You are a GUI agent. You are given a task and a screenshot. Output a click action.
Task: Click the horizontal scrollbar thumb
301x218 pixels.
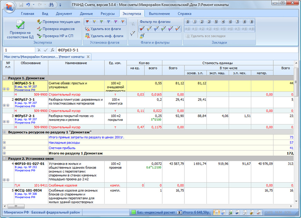tap(16, 206)
